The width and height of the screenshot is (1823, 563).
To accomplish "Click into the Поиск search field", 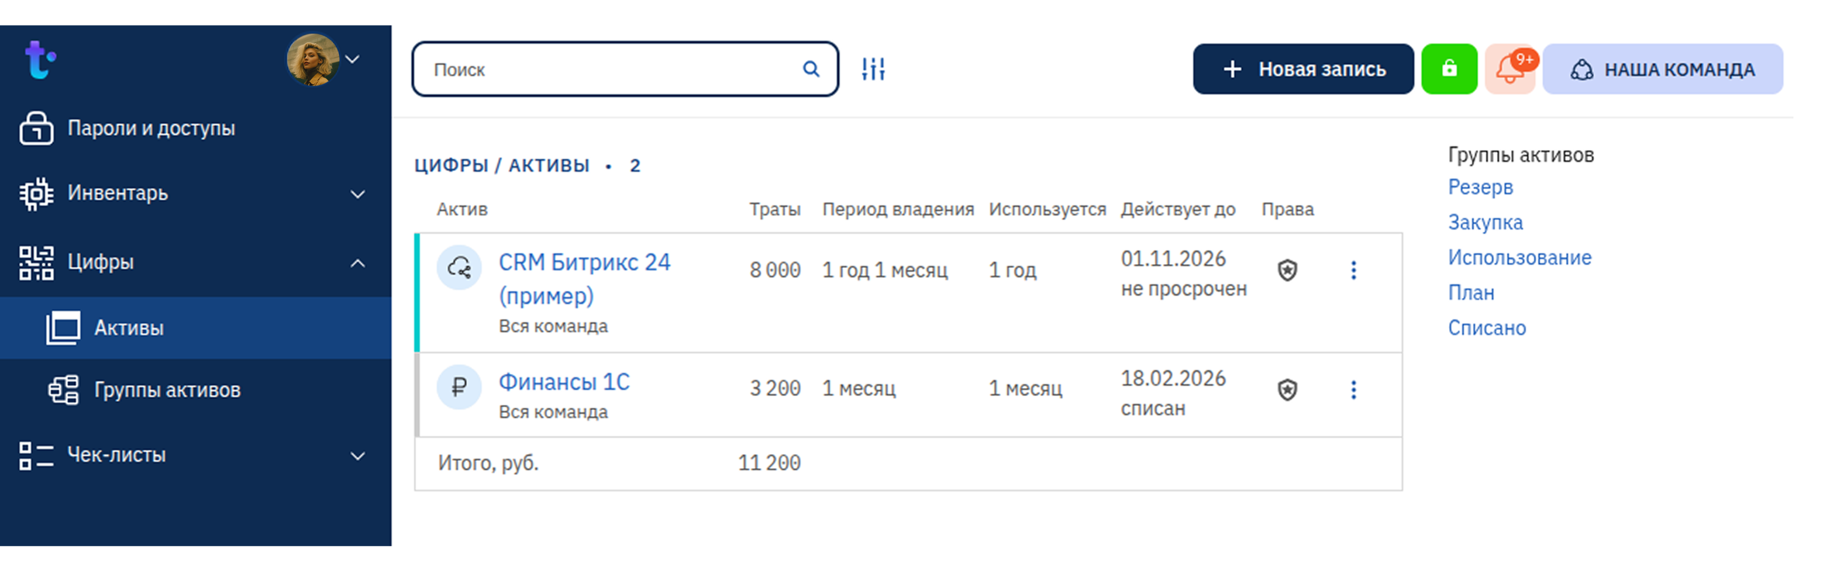I will (x=609, y=69).
